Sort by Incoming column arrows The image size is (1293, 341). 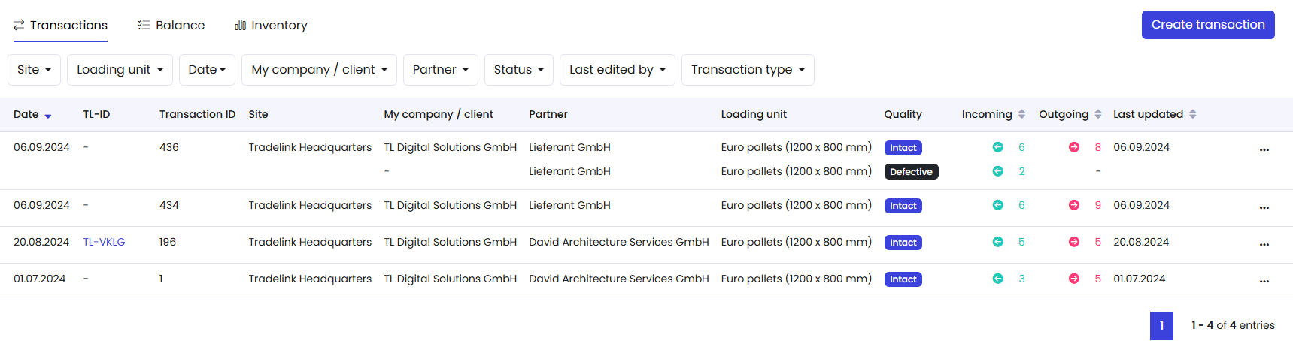(1021, 114)
